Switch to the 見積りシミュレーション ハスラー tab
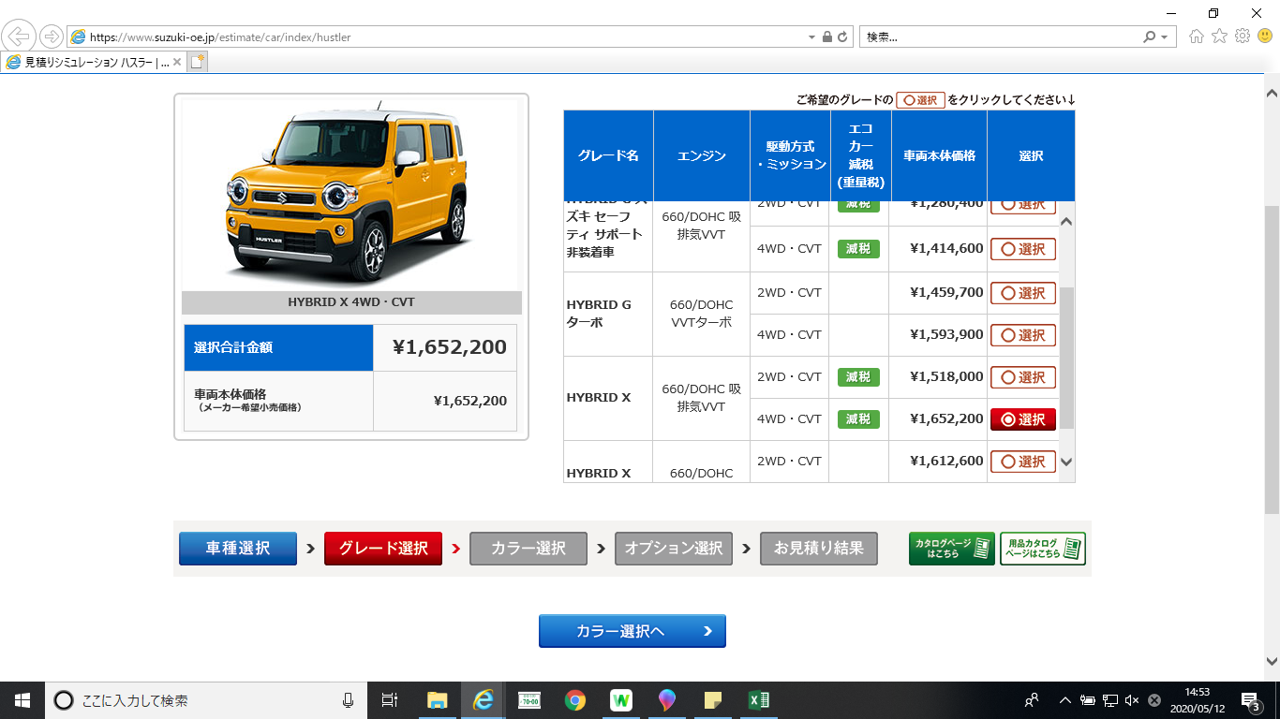 pyautogui.click(x=94, y=63)
